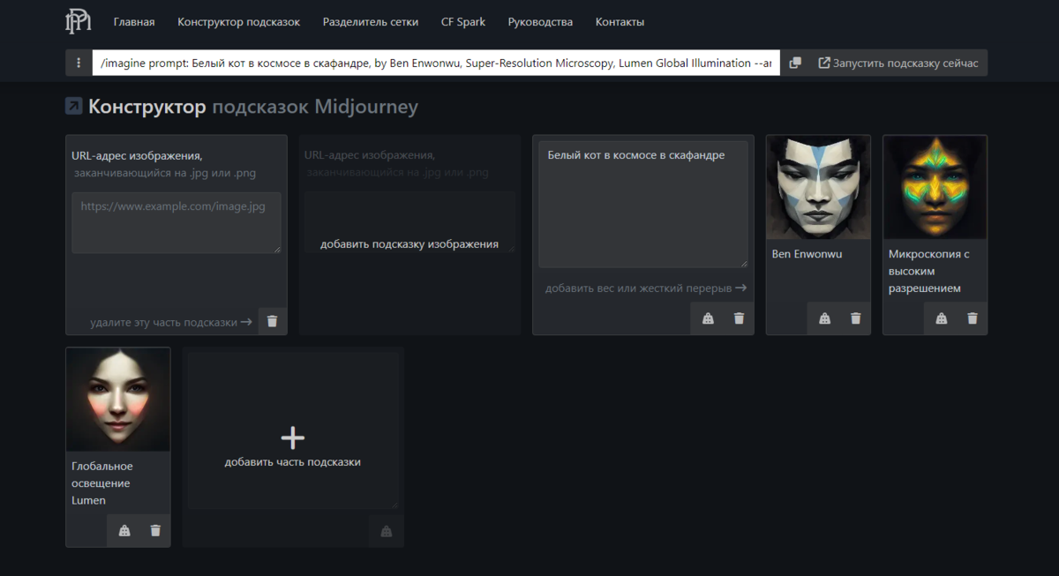Image resolution: width=1059 pixels, height=576 pixels.
Task: Open Руководства page
Action: point(540,22)
